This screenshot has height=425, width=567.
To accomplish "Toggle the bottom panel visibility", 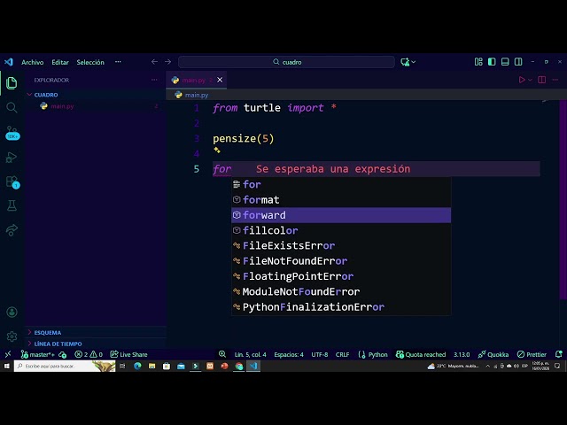I will 505,62.
